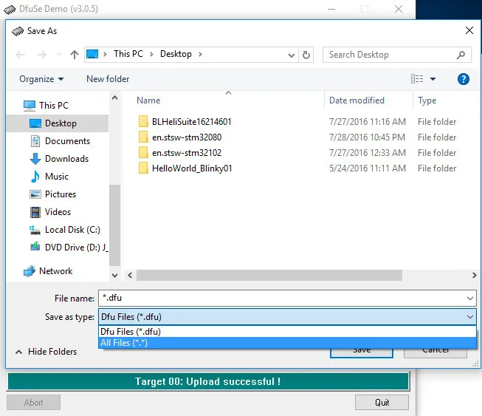The image size is (482, 416).
Task: Open the Organize menu
Action: point(41,79)
